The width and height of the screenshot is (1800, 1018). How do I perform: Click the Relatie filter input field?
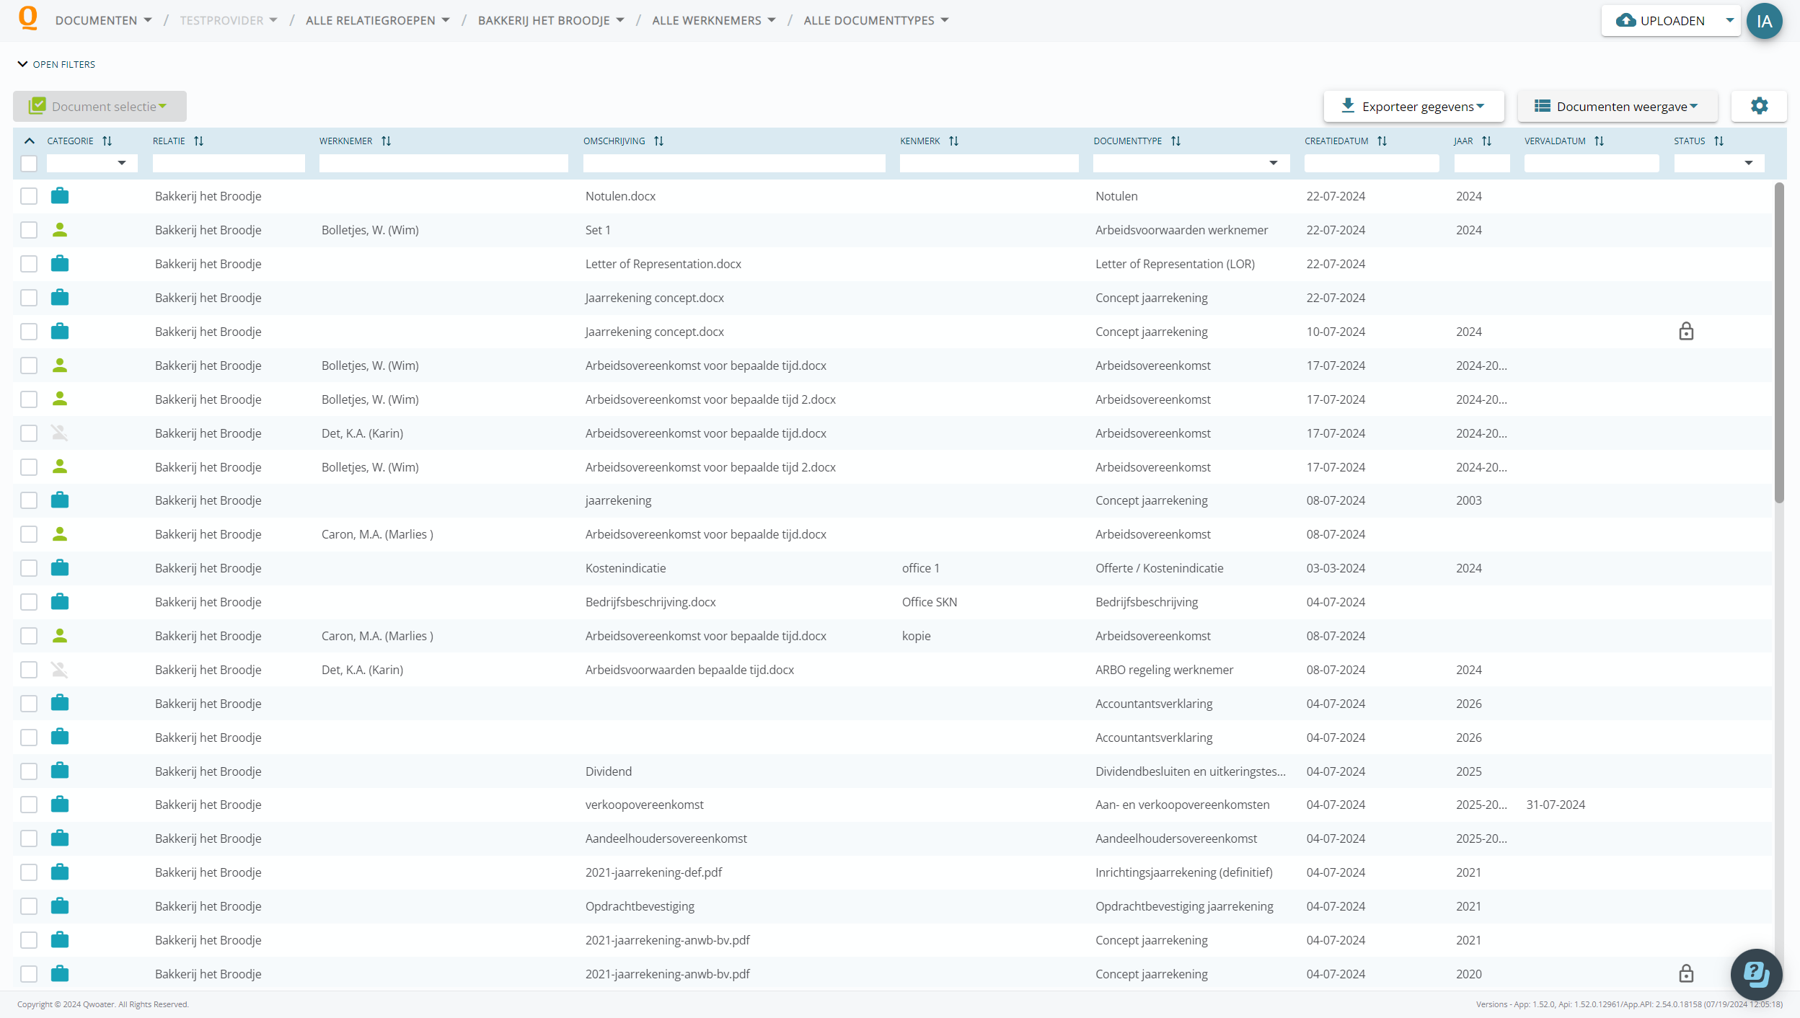click(229, 164)
